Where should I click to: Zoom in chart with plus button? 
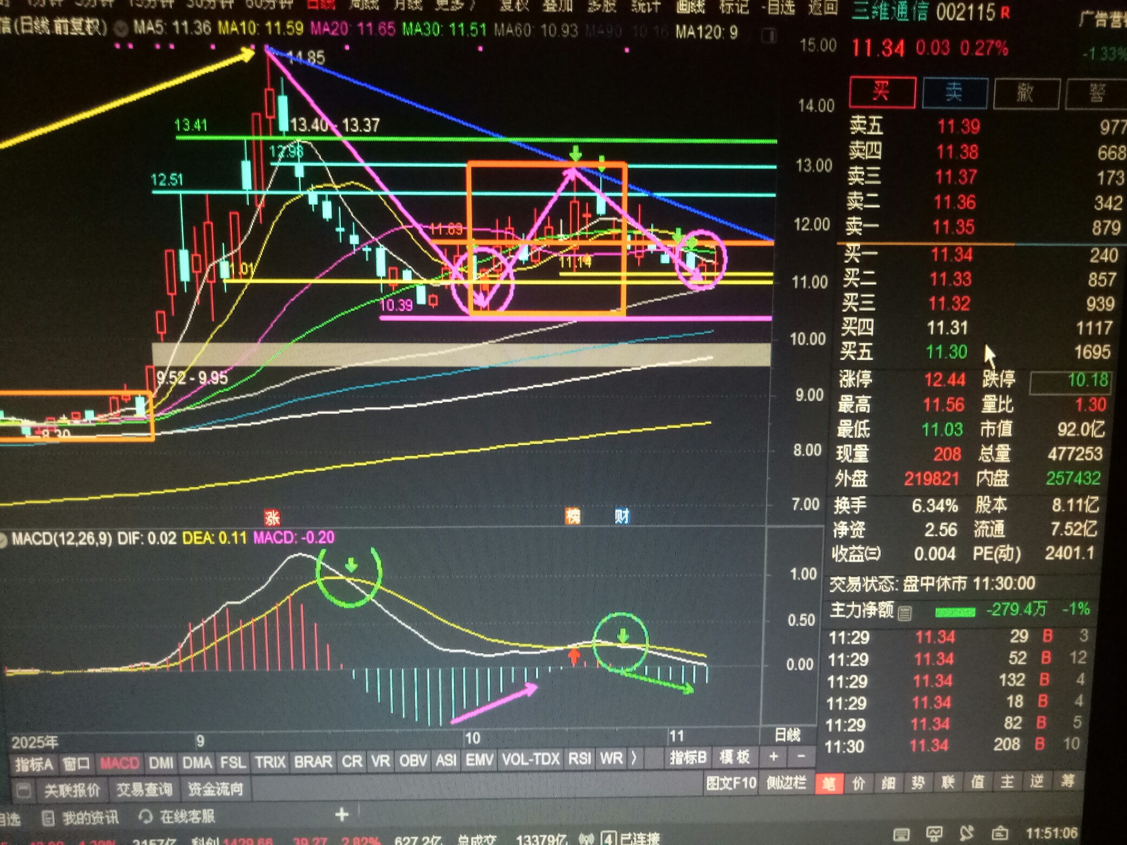point(774,757)
